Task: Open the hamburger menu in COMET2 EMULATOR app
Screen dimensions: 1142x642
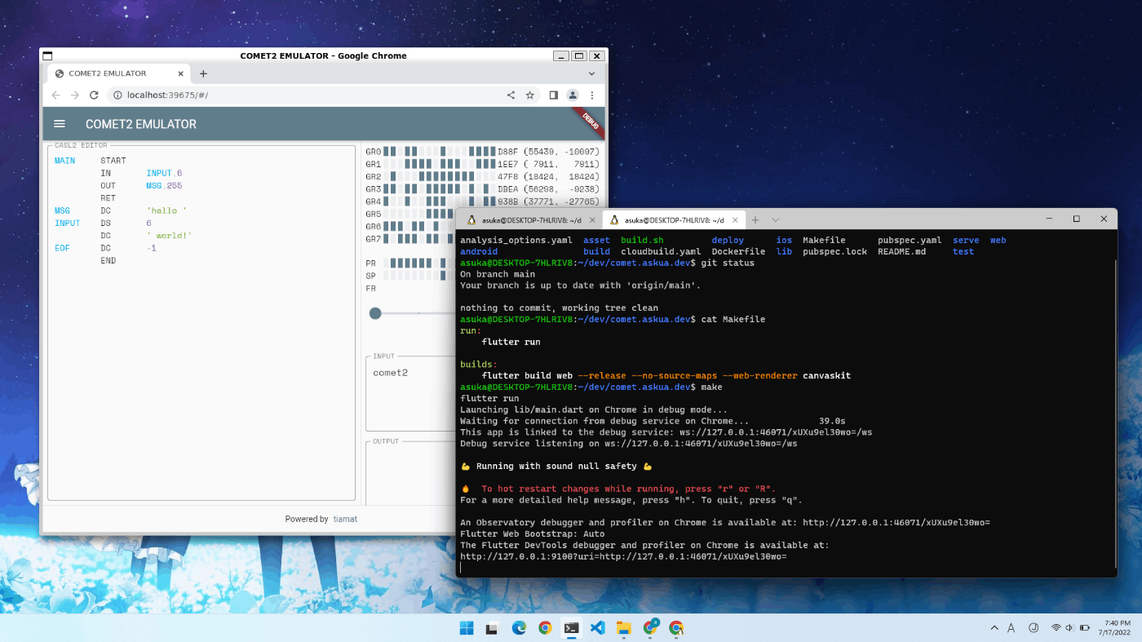Action: coord(60,124)
